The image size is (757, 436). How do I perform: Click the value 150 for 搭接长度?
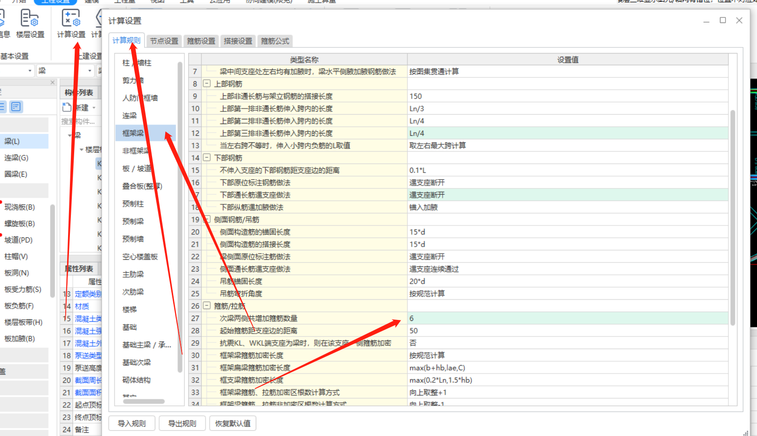point(567,96)
